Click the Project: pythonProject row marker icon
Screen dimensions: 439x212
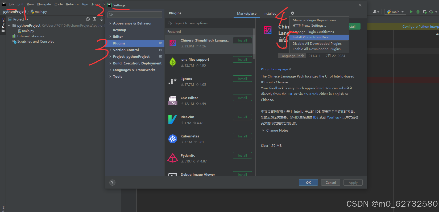[x=160, y=56]
